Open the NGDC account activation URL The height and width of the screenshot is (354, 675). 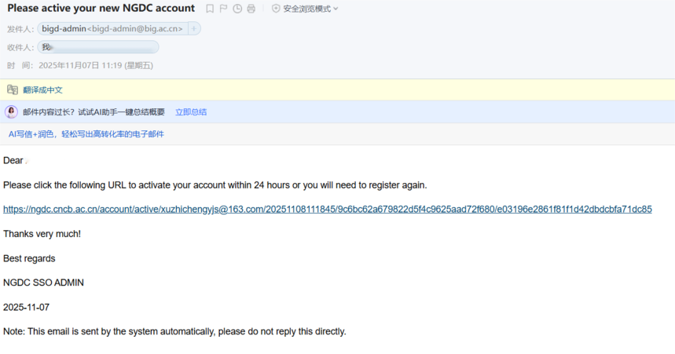(x=327, y=210)
